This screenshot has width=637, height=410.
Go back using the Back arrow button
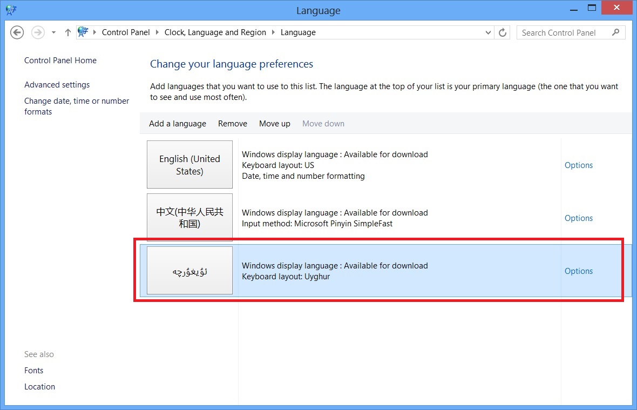click(x=17, y=32)
